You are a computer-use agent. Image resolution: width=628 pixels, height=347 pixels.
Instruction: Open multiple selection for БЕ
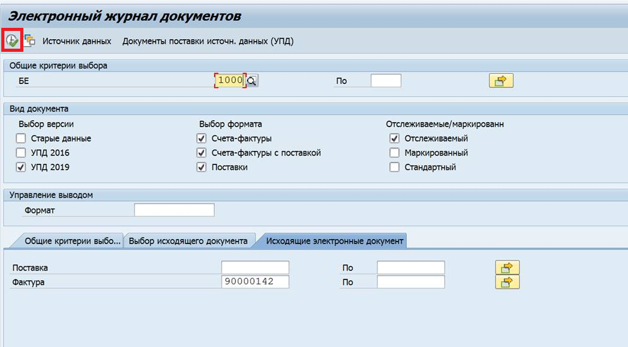point(501,80)
